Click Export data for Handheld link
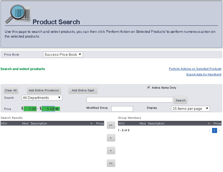 pos(204,74)
